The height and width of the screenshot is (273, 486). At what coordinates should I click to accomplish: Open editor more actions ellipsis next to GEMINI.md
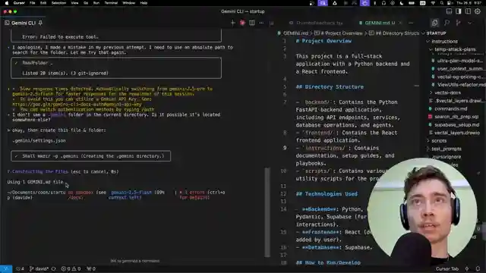[411, 23]
